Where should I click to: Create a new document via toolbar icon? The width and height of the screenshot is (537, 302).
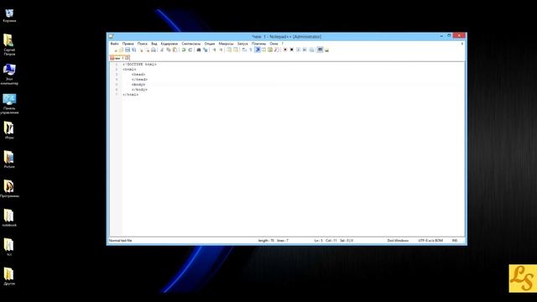click(x=116, y=50)
